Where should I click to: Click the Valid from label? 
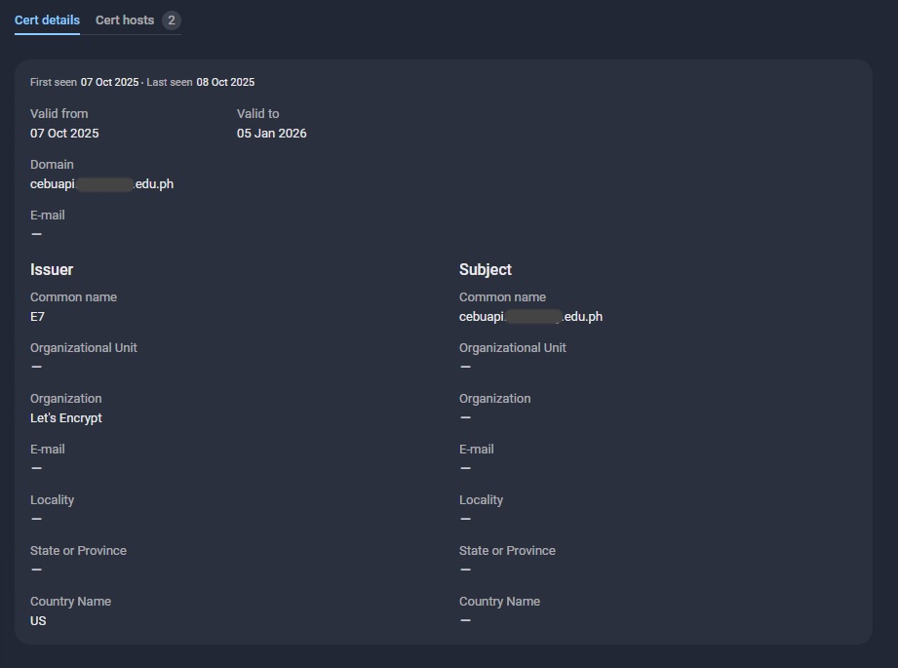point(59,114)
